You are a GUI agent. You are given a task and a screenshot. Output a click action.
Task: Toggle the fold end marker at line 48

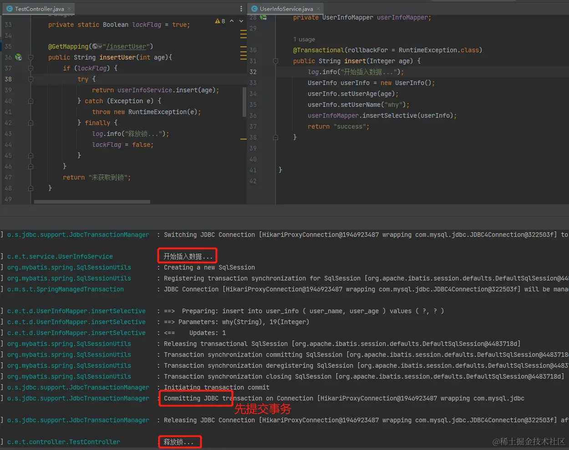coord(31,188)
